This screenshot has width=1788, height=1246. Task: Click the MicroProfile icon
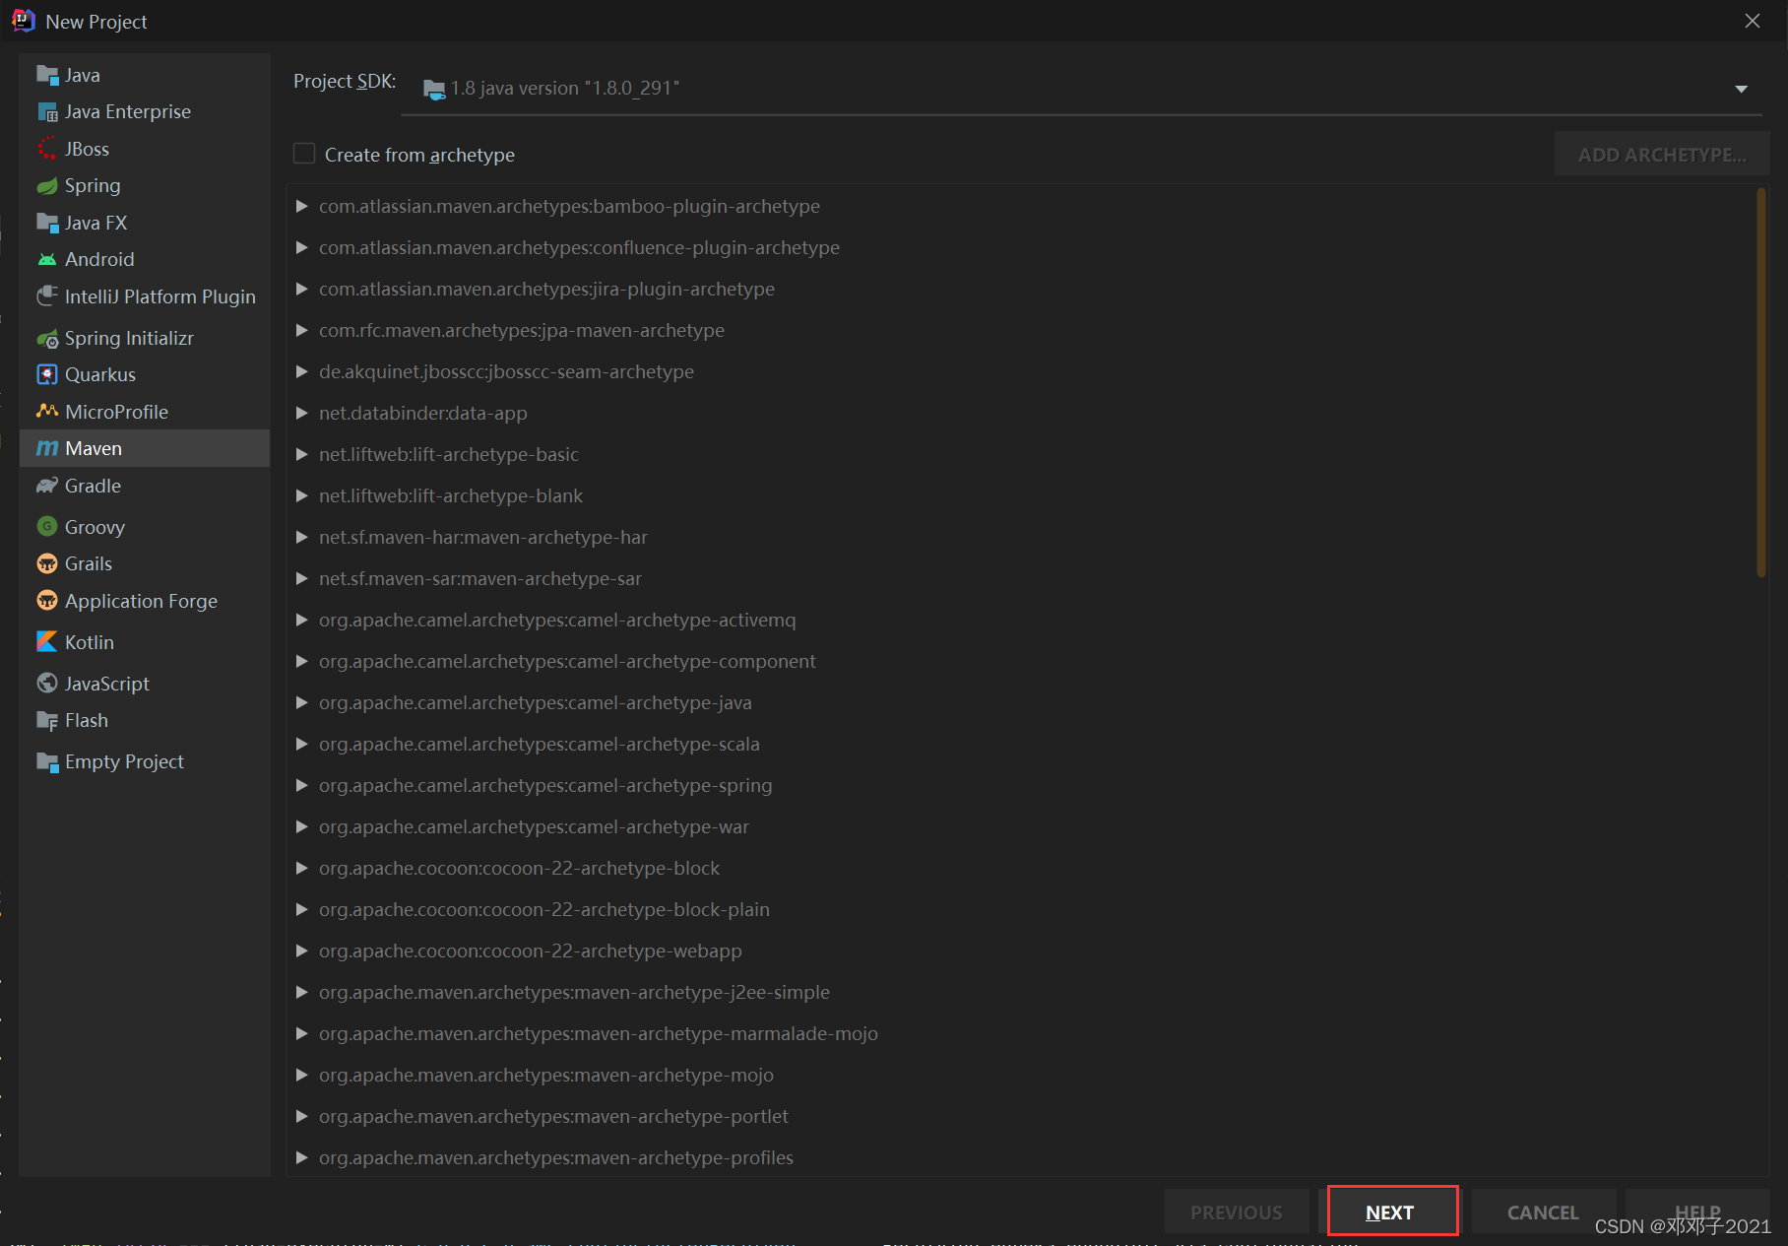click(x=47, y=412)
